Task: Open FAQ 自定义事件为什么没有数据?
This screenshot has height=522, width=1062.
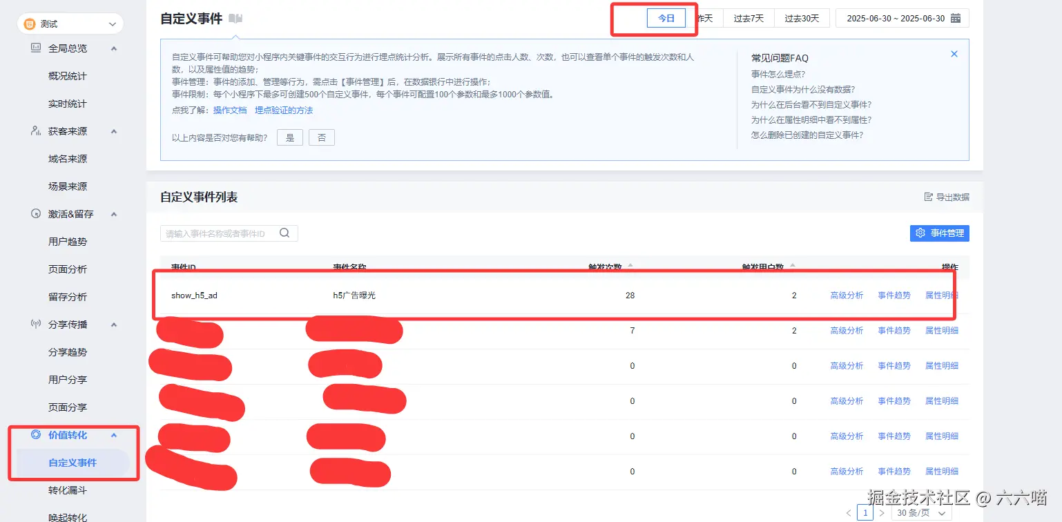Action: [803, 89]
